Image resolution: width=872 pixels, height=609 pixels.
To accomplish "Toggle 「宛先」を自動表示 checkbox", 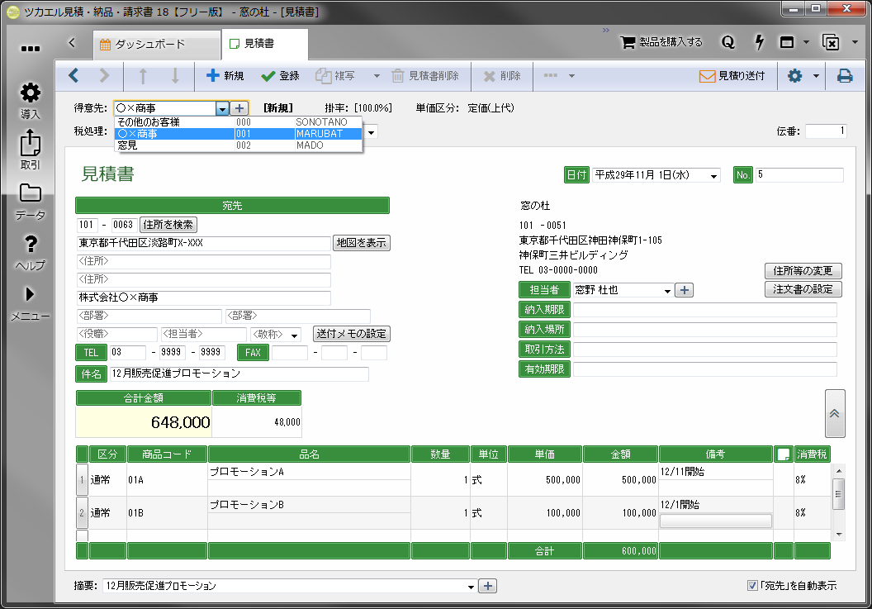I will 752,586.
